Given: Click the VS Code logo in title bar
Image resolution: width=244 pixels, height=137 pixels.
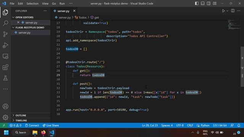Looking at the screenshot, I should click(4, 3).
